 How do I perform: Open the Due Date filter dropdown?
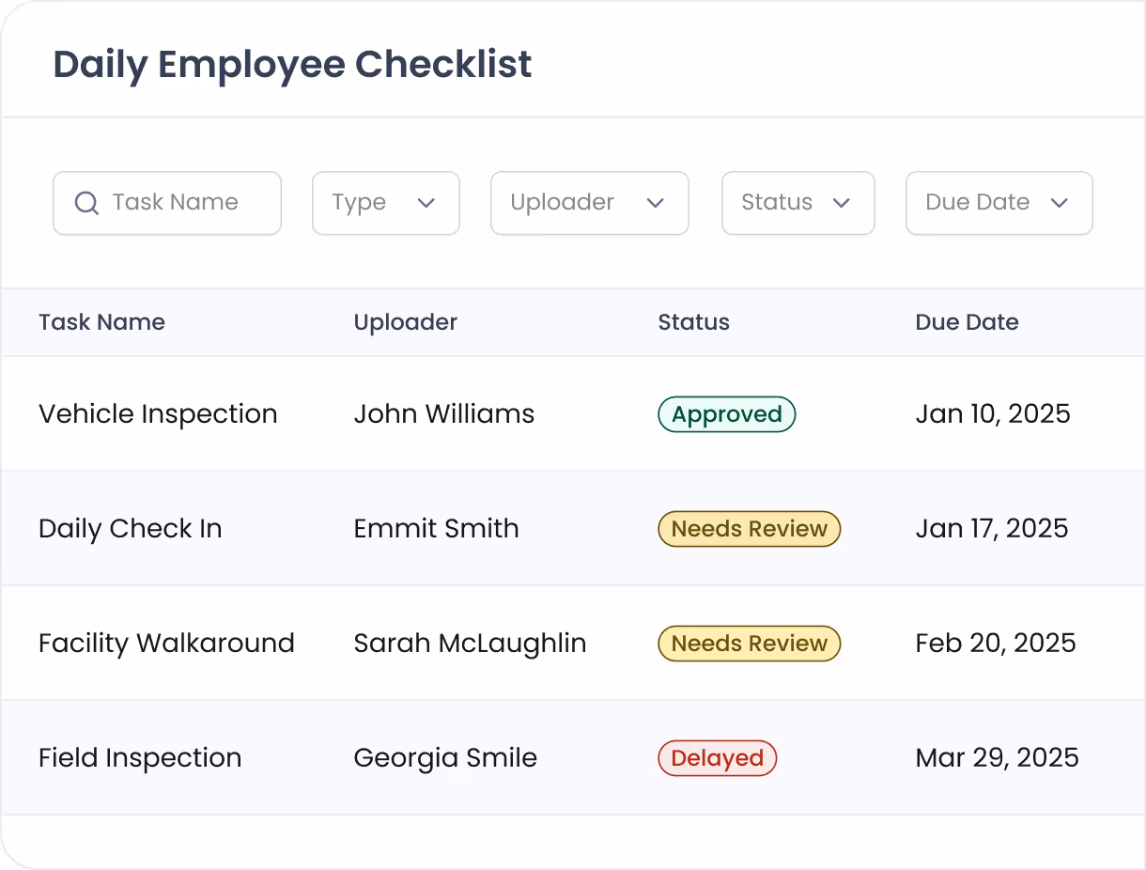[999, 203]
